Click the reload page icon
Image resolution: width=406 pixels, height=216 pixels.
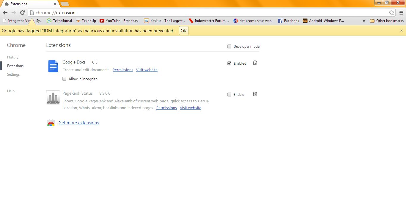[x=22, y=13]
